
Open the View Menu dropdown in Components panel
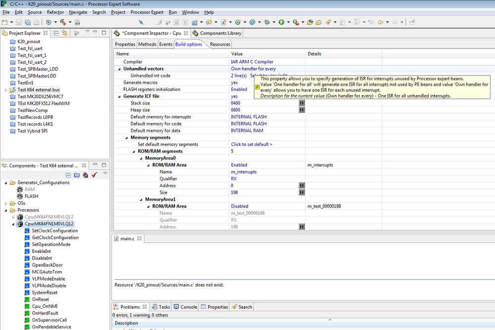[106, 174]
